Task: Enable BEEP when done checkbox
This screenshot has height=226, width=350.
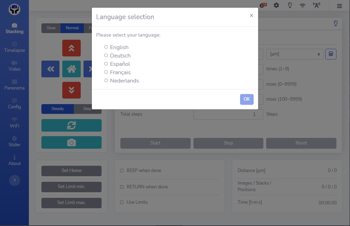Action: click(122, 171)
